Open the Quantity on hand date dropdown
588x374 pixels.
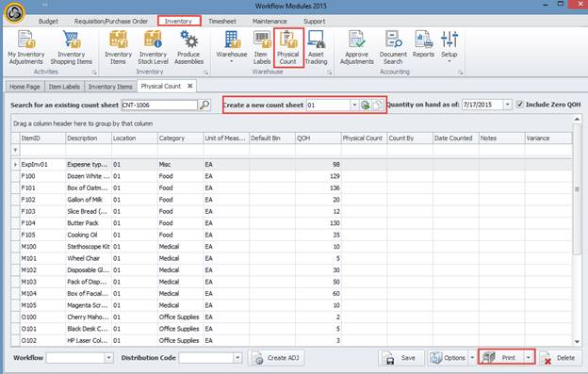(507, 105)
